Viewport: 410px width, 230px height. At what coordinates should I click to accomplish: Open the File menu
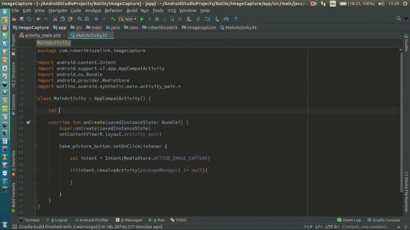tap(15, 10)
